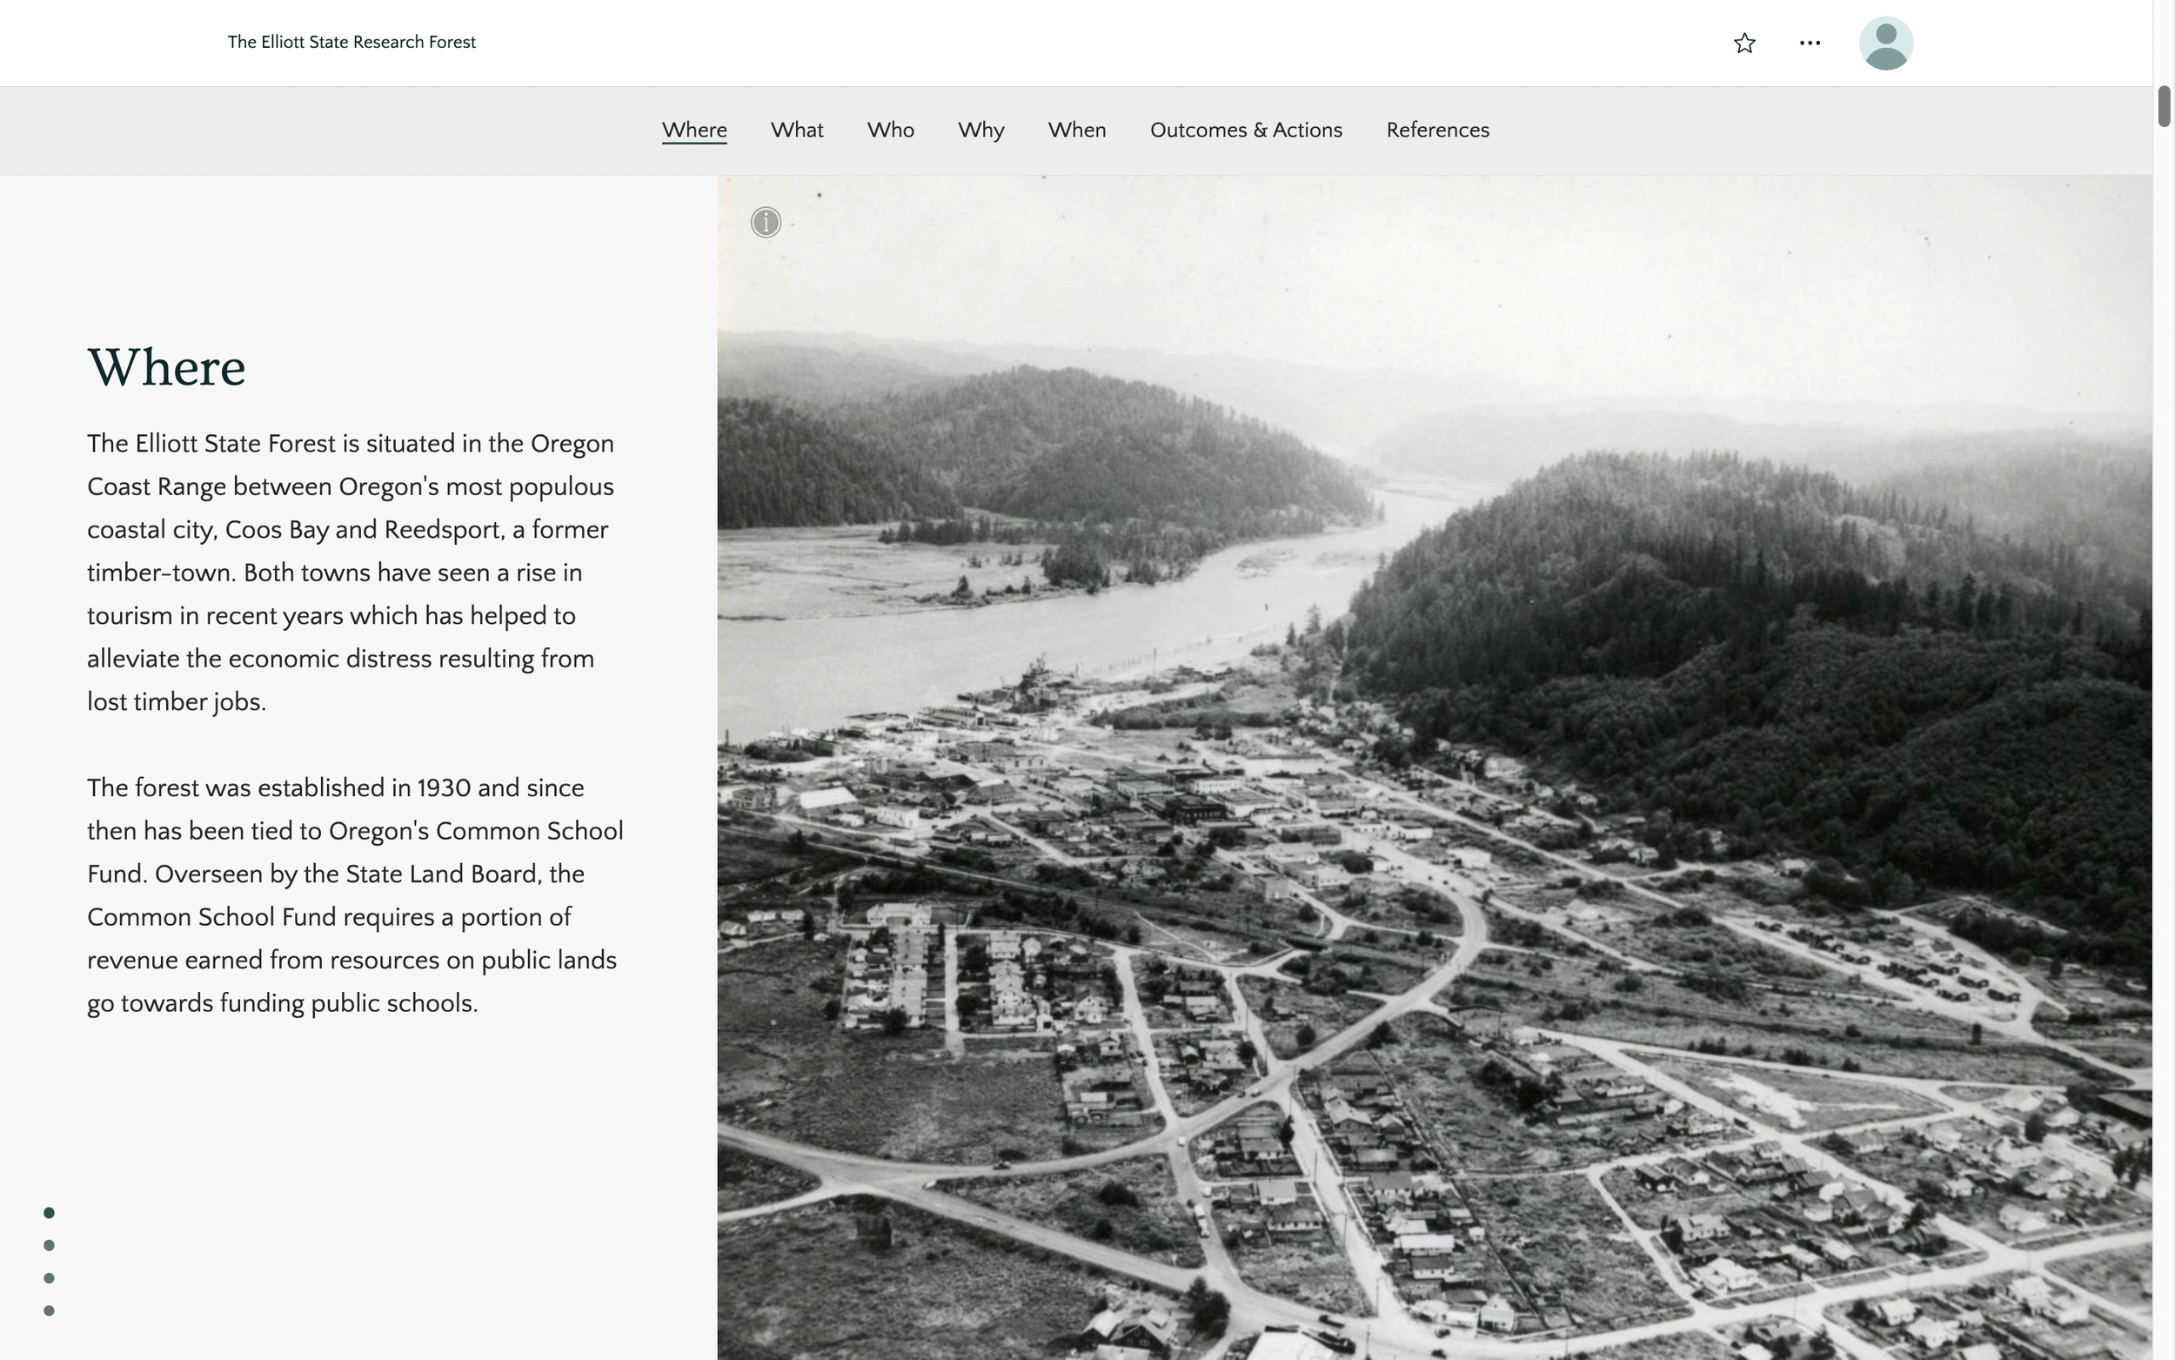Open Outcomes & Actions section
Viewport: 2175px width, 1360px height.
click(1246, 131)
